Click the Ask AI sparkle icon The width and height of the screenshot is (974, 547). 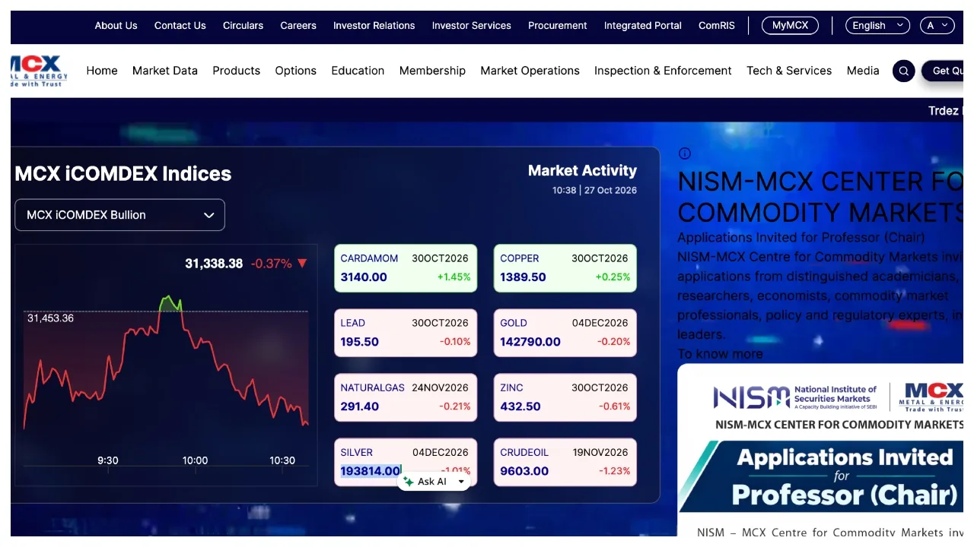pyautogui.click(x=409, y=482)
